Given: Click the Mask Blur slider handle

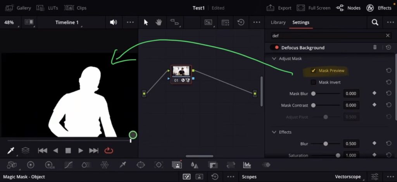Looking at the screenshot, I should [x=313, y=94].
